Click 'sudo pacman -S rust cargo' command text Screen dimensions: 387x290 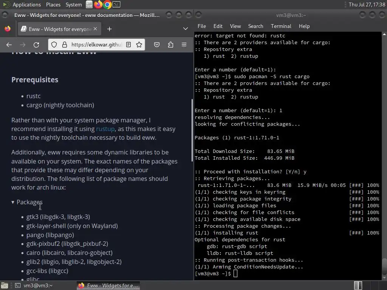pos(271,77)
